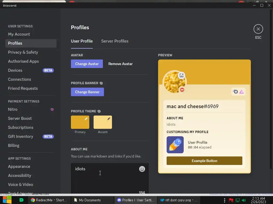Viewport: 273px width, 204px height.
Task: Open Server Boost settings
Action: [x=31, y=118]
